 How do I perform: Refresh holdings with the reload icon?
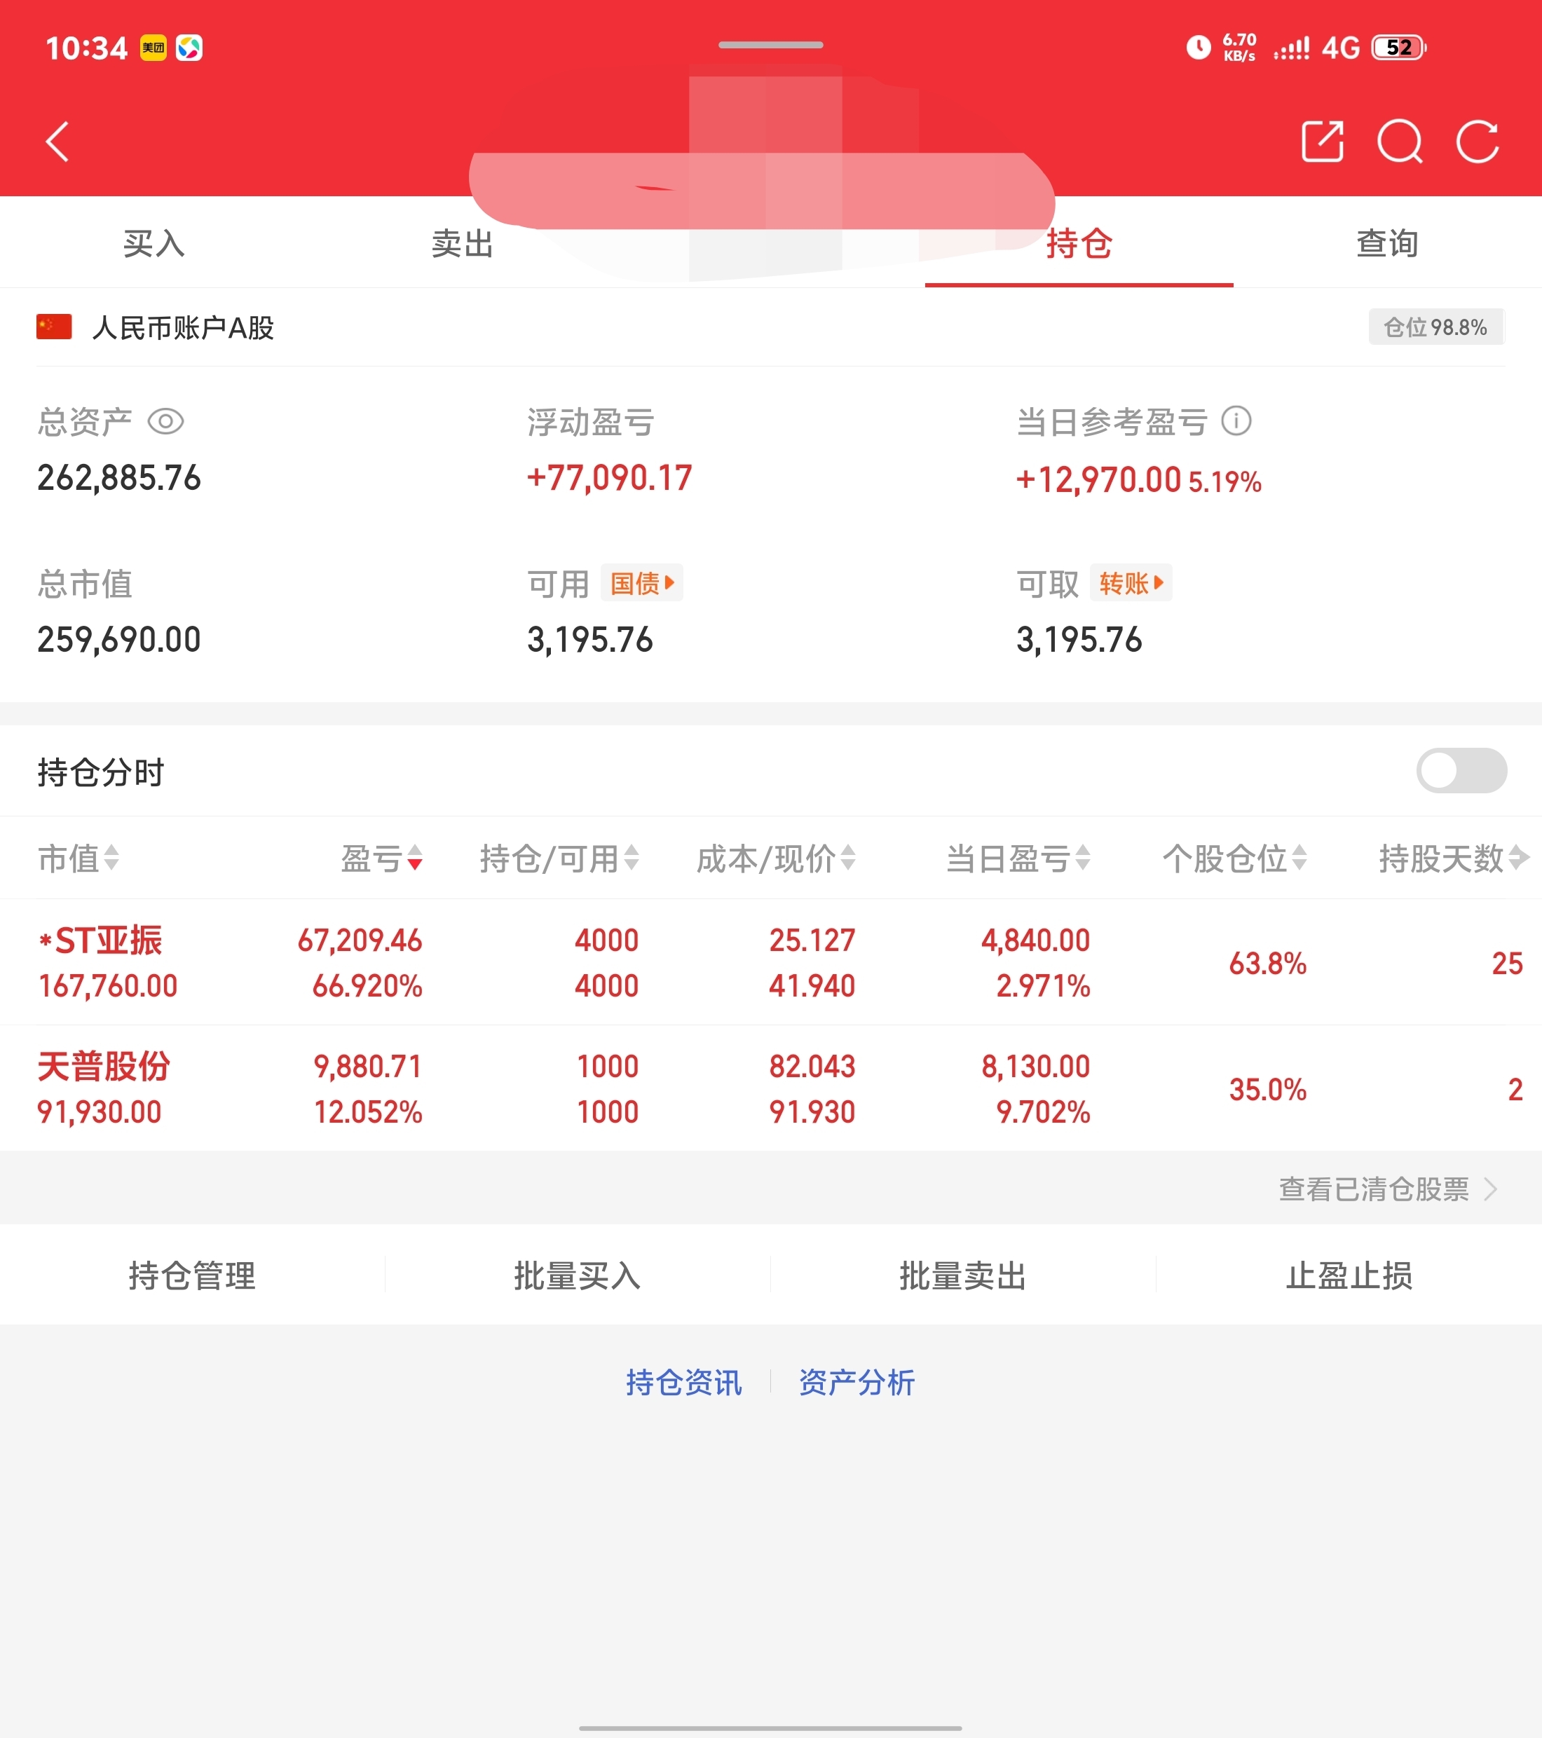pos(1478,141)
